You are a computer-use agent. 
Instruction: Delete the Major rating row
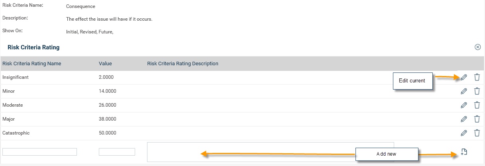[477, 119]
